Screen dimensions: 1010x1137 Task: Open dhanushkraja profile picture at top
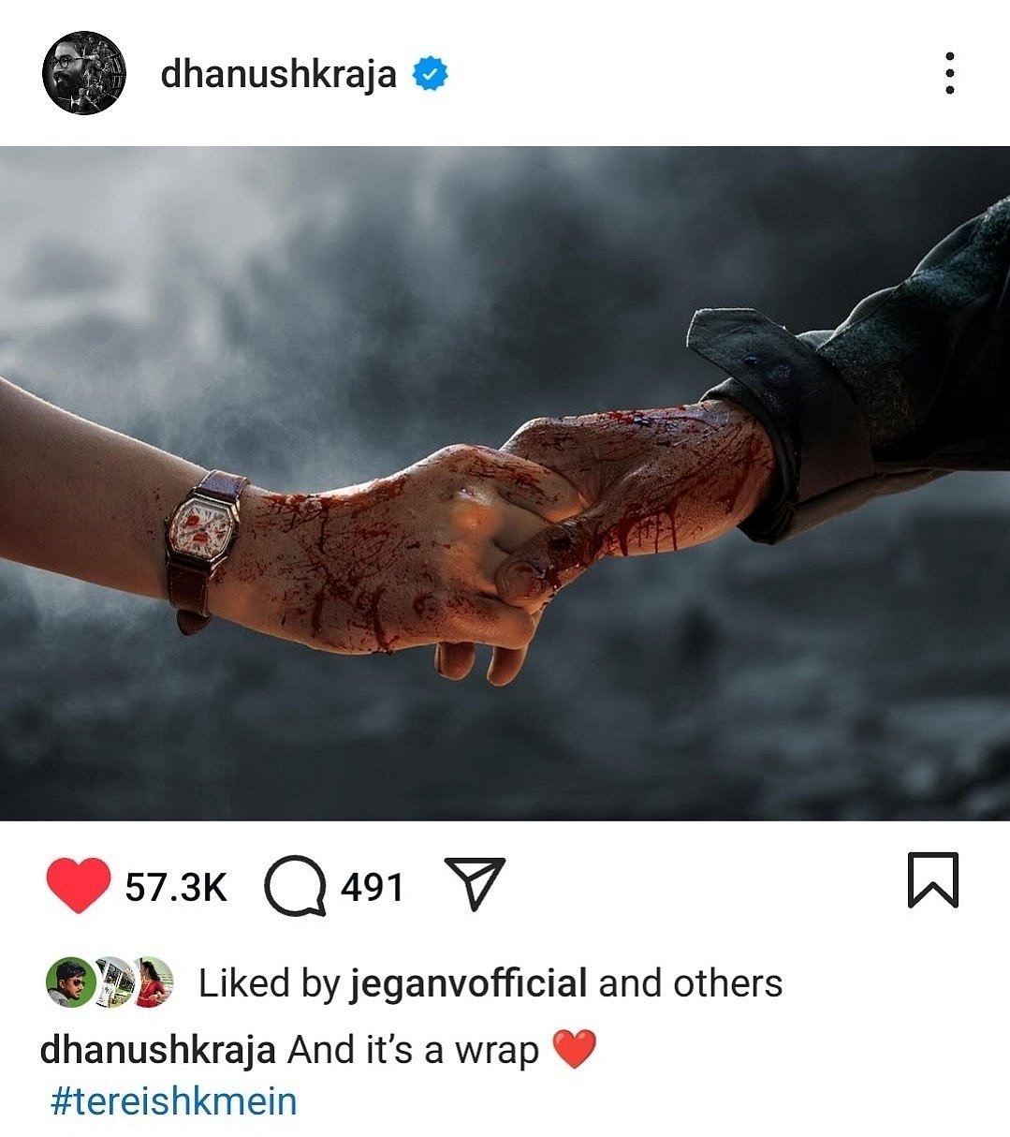pos(83,72)
